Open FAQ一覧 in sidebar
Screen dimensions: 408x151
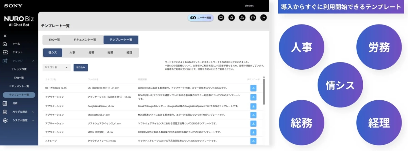point(19,78)
